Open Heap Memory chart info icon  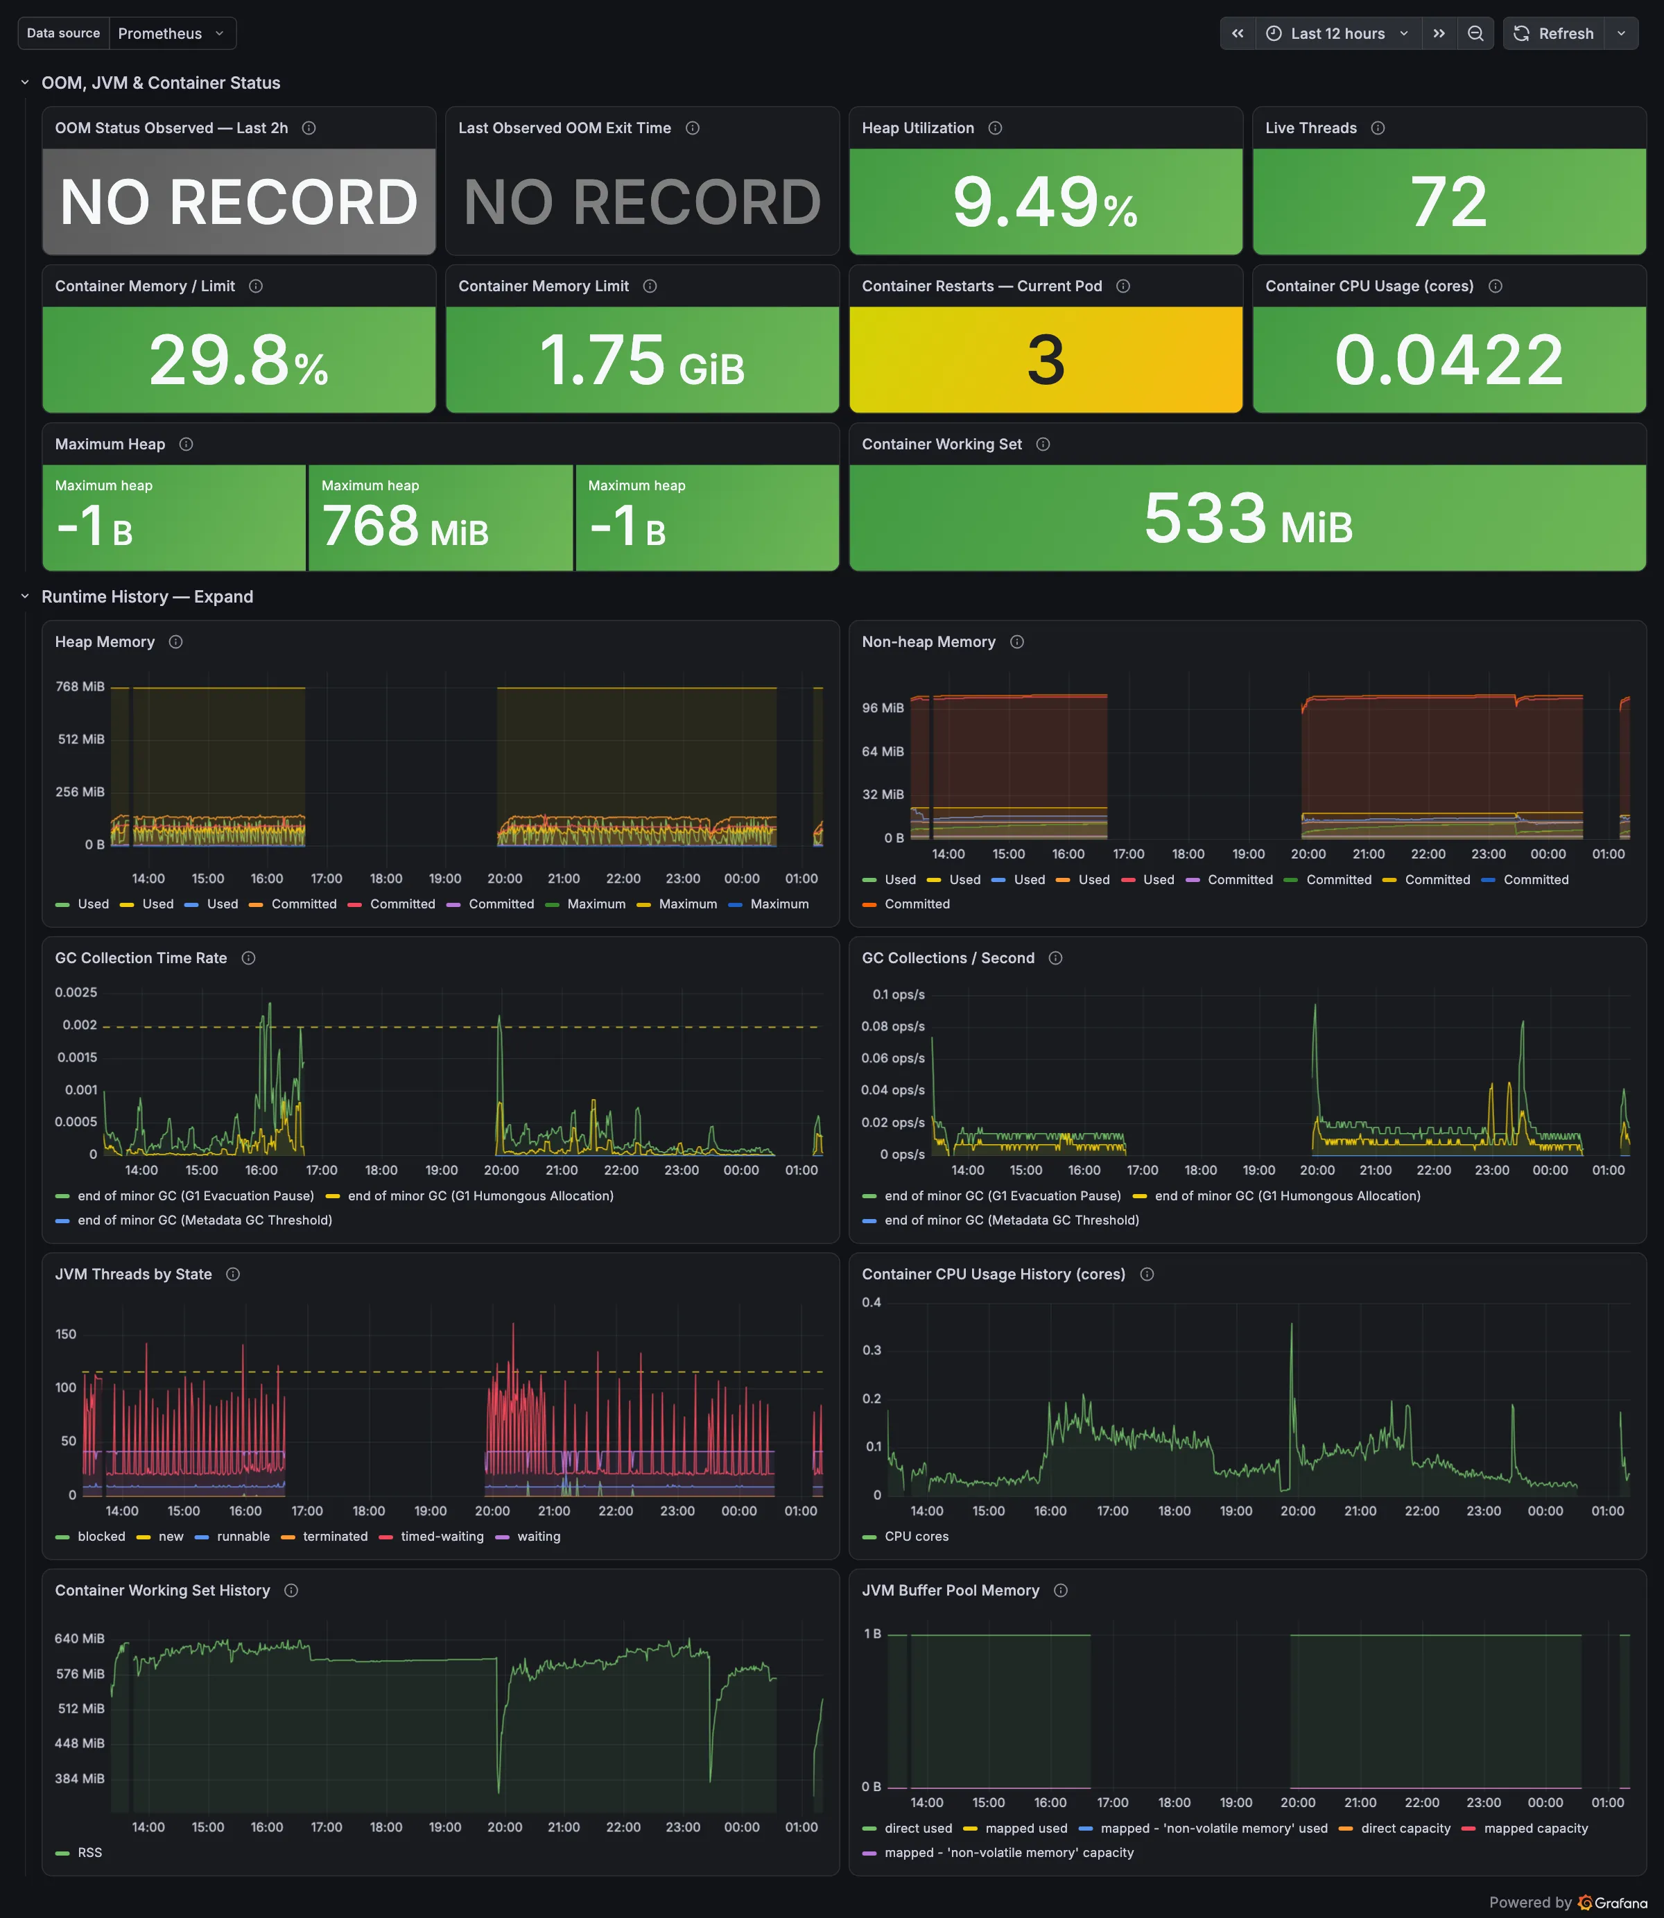[x=175, y=642]
